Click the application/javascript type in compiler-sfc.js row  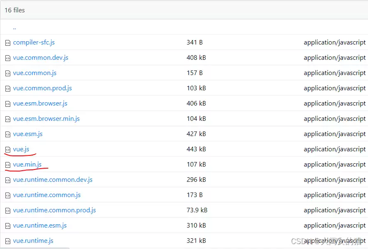tap(335, 42)
